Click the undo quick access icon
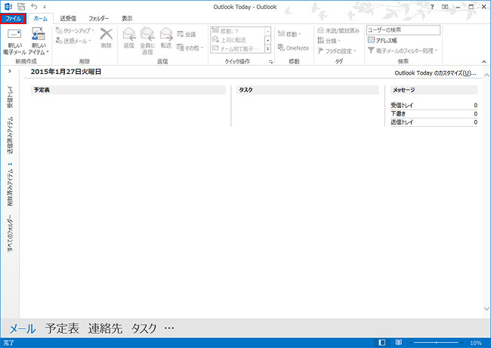The image size is (491, 348). tap(34, 7)
